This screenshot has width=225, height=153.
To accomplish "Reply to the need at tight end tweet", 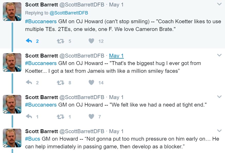I will pyautogui.click(x=29, y=116).
